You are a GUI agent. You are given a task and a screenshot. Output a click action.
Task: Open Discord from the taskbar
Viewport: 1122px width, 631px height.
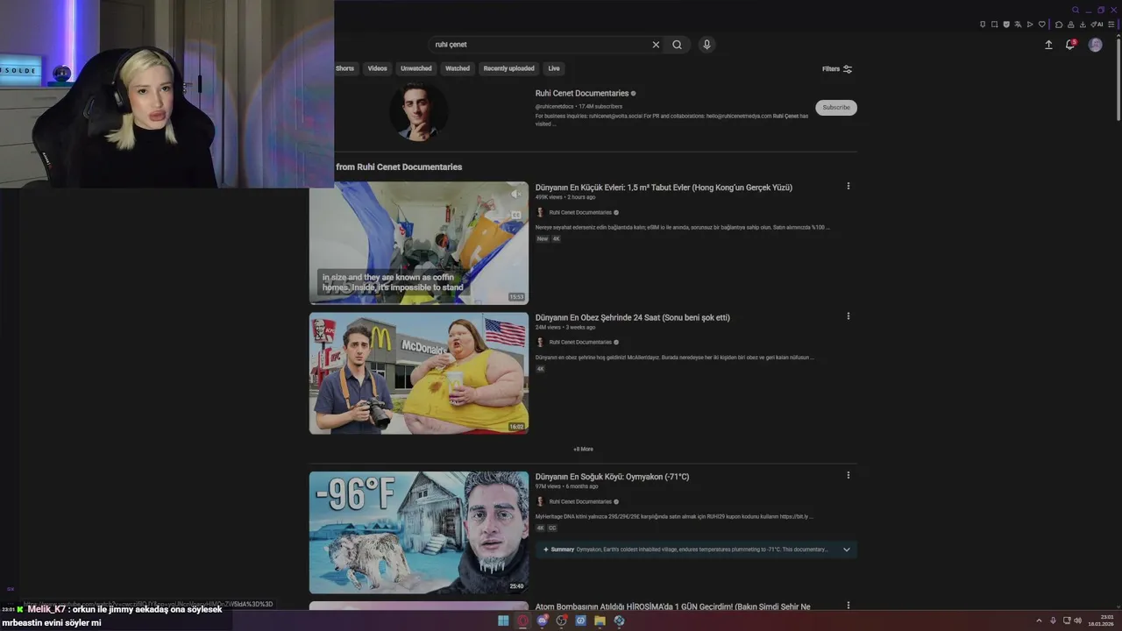543,620
